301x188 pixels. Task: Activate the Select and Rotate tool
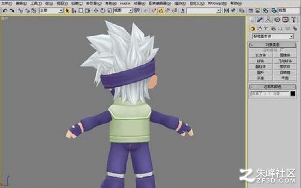(103, 11)
